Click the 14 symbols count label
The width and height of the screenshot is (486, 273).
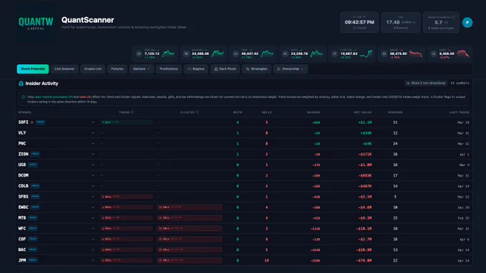click(x=460, y=83)
